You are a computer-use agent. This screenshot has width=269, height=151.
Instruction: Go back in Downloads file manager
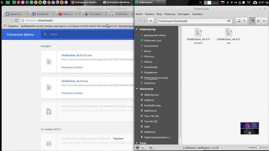coord(139,21)
